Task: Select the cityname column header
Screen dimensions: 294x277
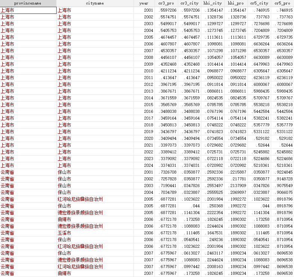Action: [94, 3]
